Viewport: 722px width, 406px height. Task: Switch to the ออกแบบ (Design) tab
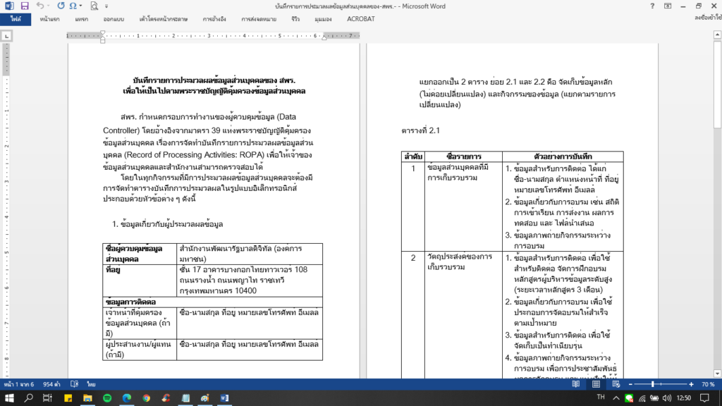(114, 19)
